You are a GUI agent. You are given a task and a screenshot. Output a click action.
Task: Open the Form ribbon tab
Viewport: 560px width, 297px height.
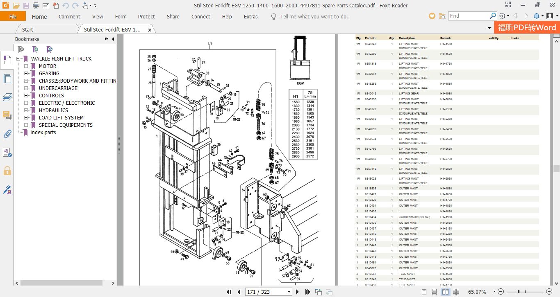pyautogui.click(x=121, y=17)
